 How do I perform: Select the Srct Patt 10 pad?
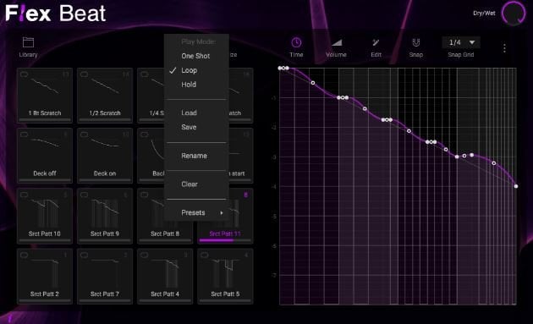click(45, 216)
